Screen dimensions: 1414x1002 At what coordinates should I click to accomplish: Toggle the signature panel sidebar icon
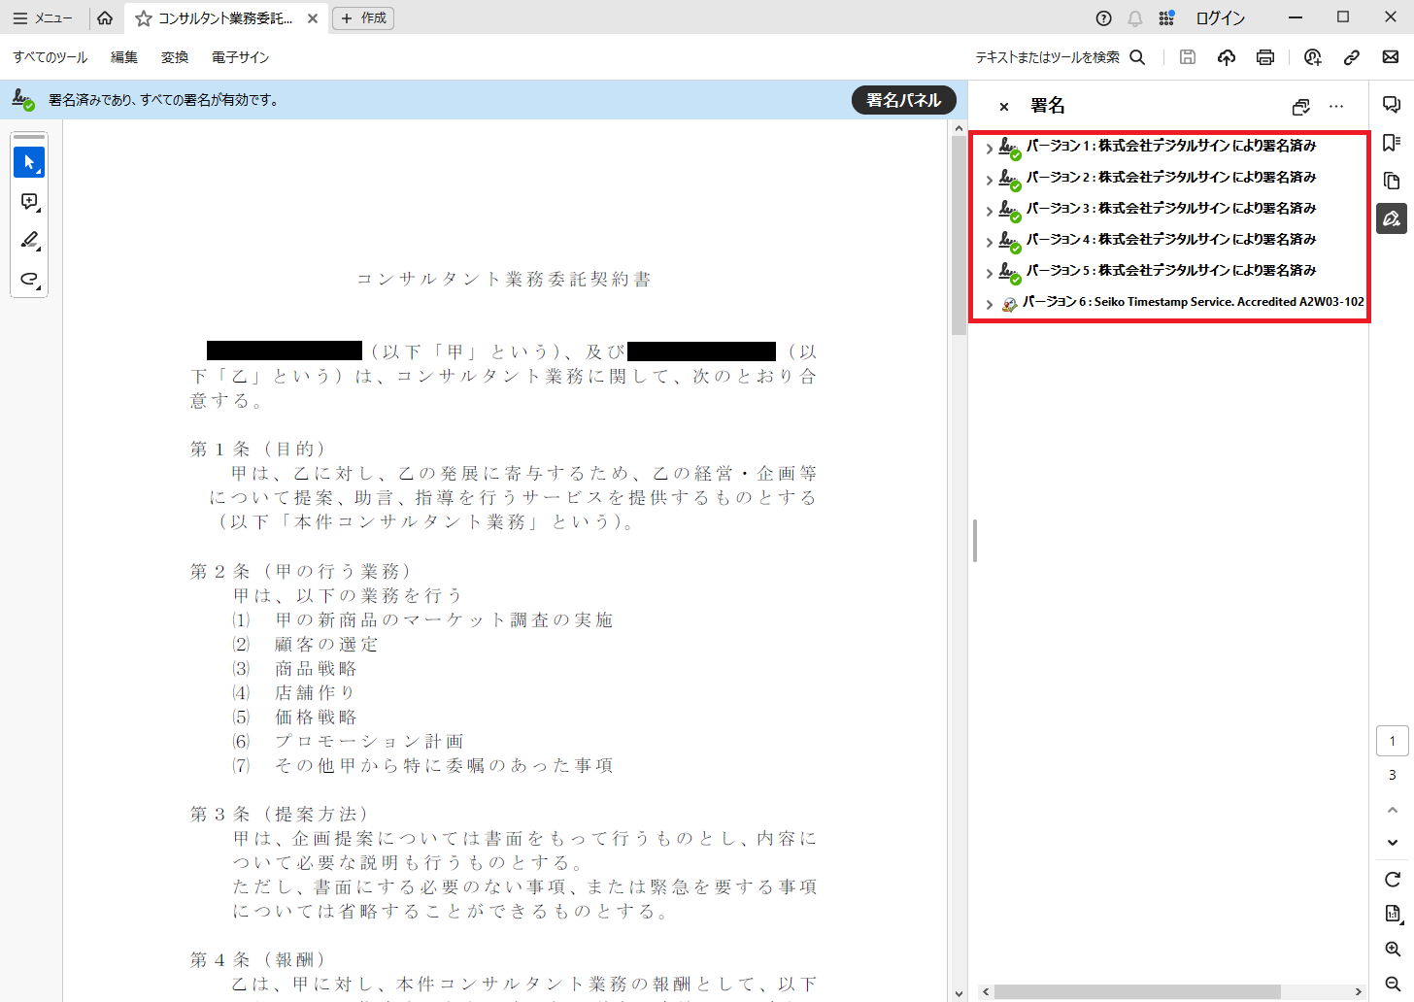point(1391,218)
